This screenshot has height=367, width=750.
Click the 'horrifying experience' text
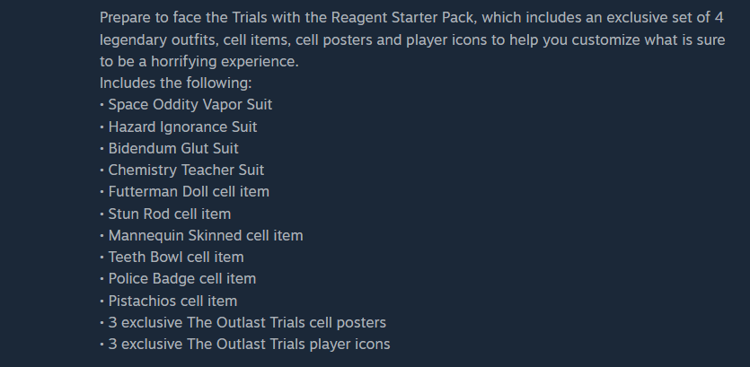[x=225, y=62]
